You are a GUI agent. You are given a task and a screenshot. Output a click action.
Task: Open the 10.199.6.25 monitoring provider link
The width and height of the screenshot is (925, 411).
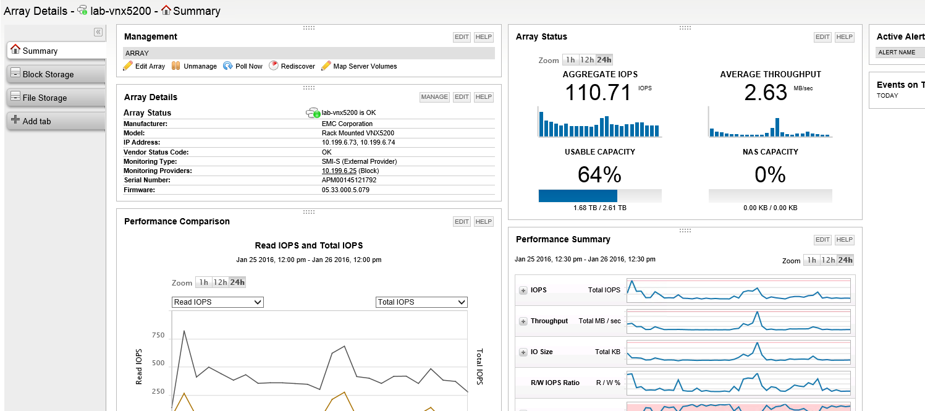(x=339, y=171)
